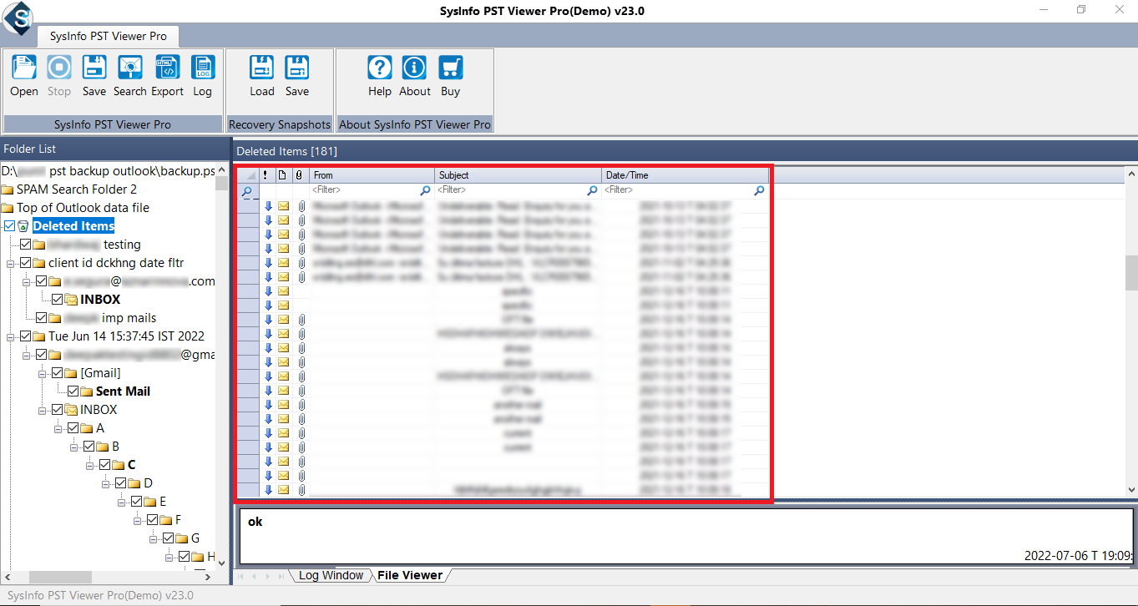
Task: Sort by the Date/Time column header
Action: [685, 175]
